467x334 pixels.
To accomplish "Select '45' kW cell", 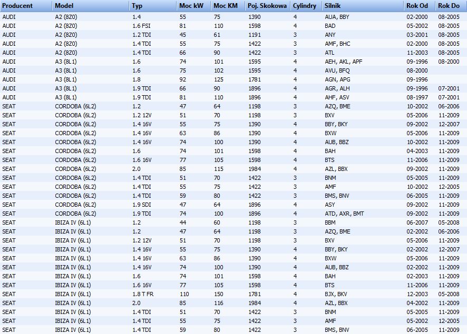I will (x=182, y=35).
